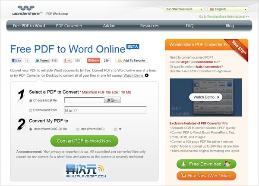Click the Batch Conversion demo thumbnail
259x186 pixels.
tap(206, 98)
